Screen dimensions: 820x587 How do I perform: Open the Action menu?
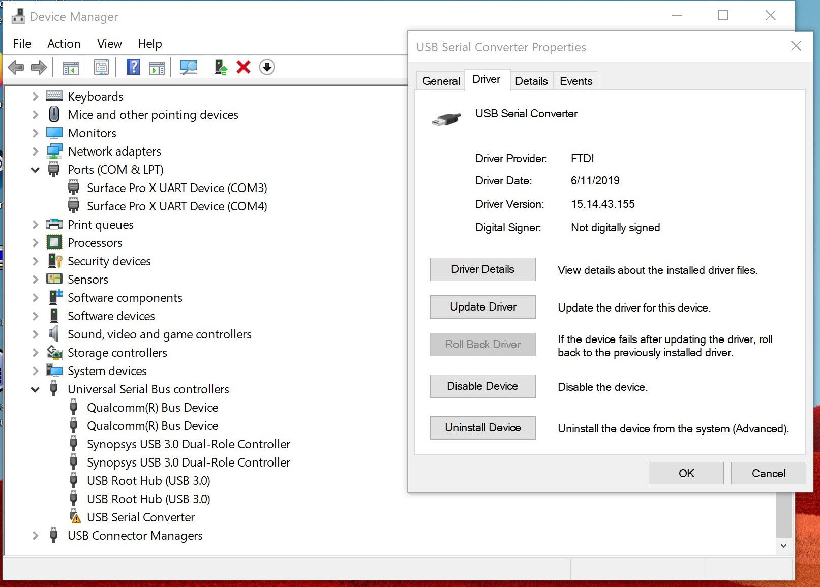coord(64,44)
